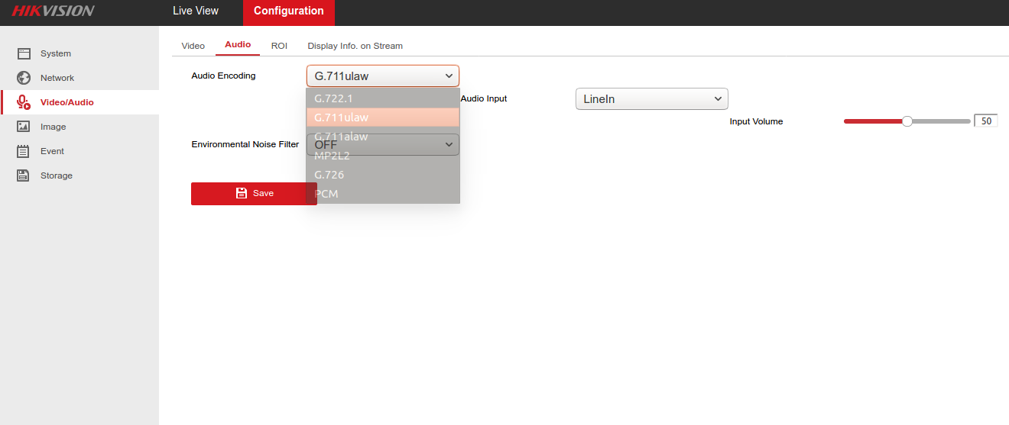This screenshot has width=1009, height=425.
Task: Click the Network globe icon
Action: 24,78
